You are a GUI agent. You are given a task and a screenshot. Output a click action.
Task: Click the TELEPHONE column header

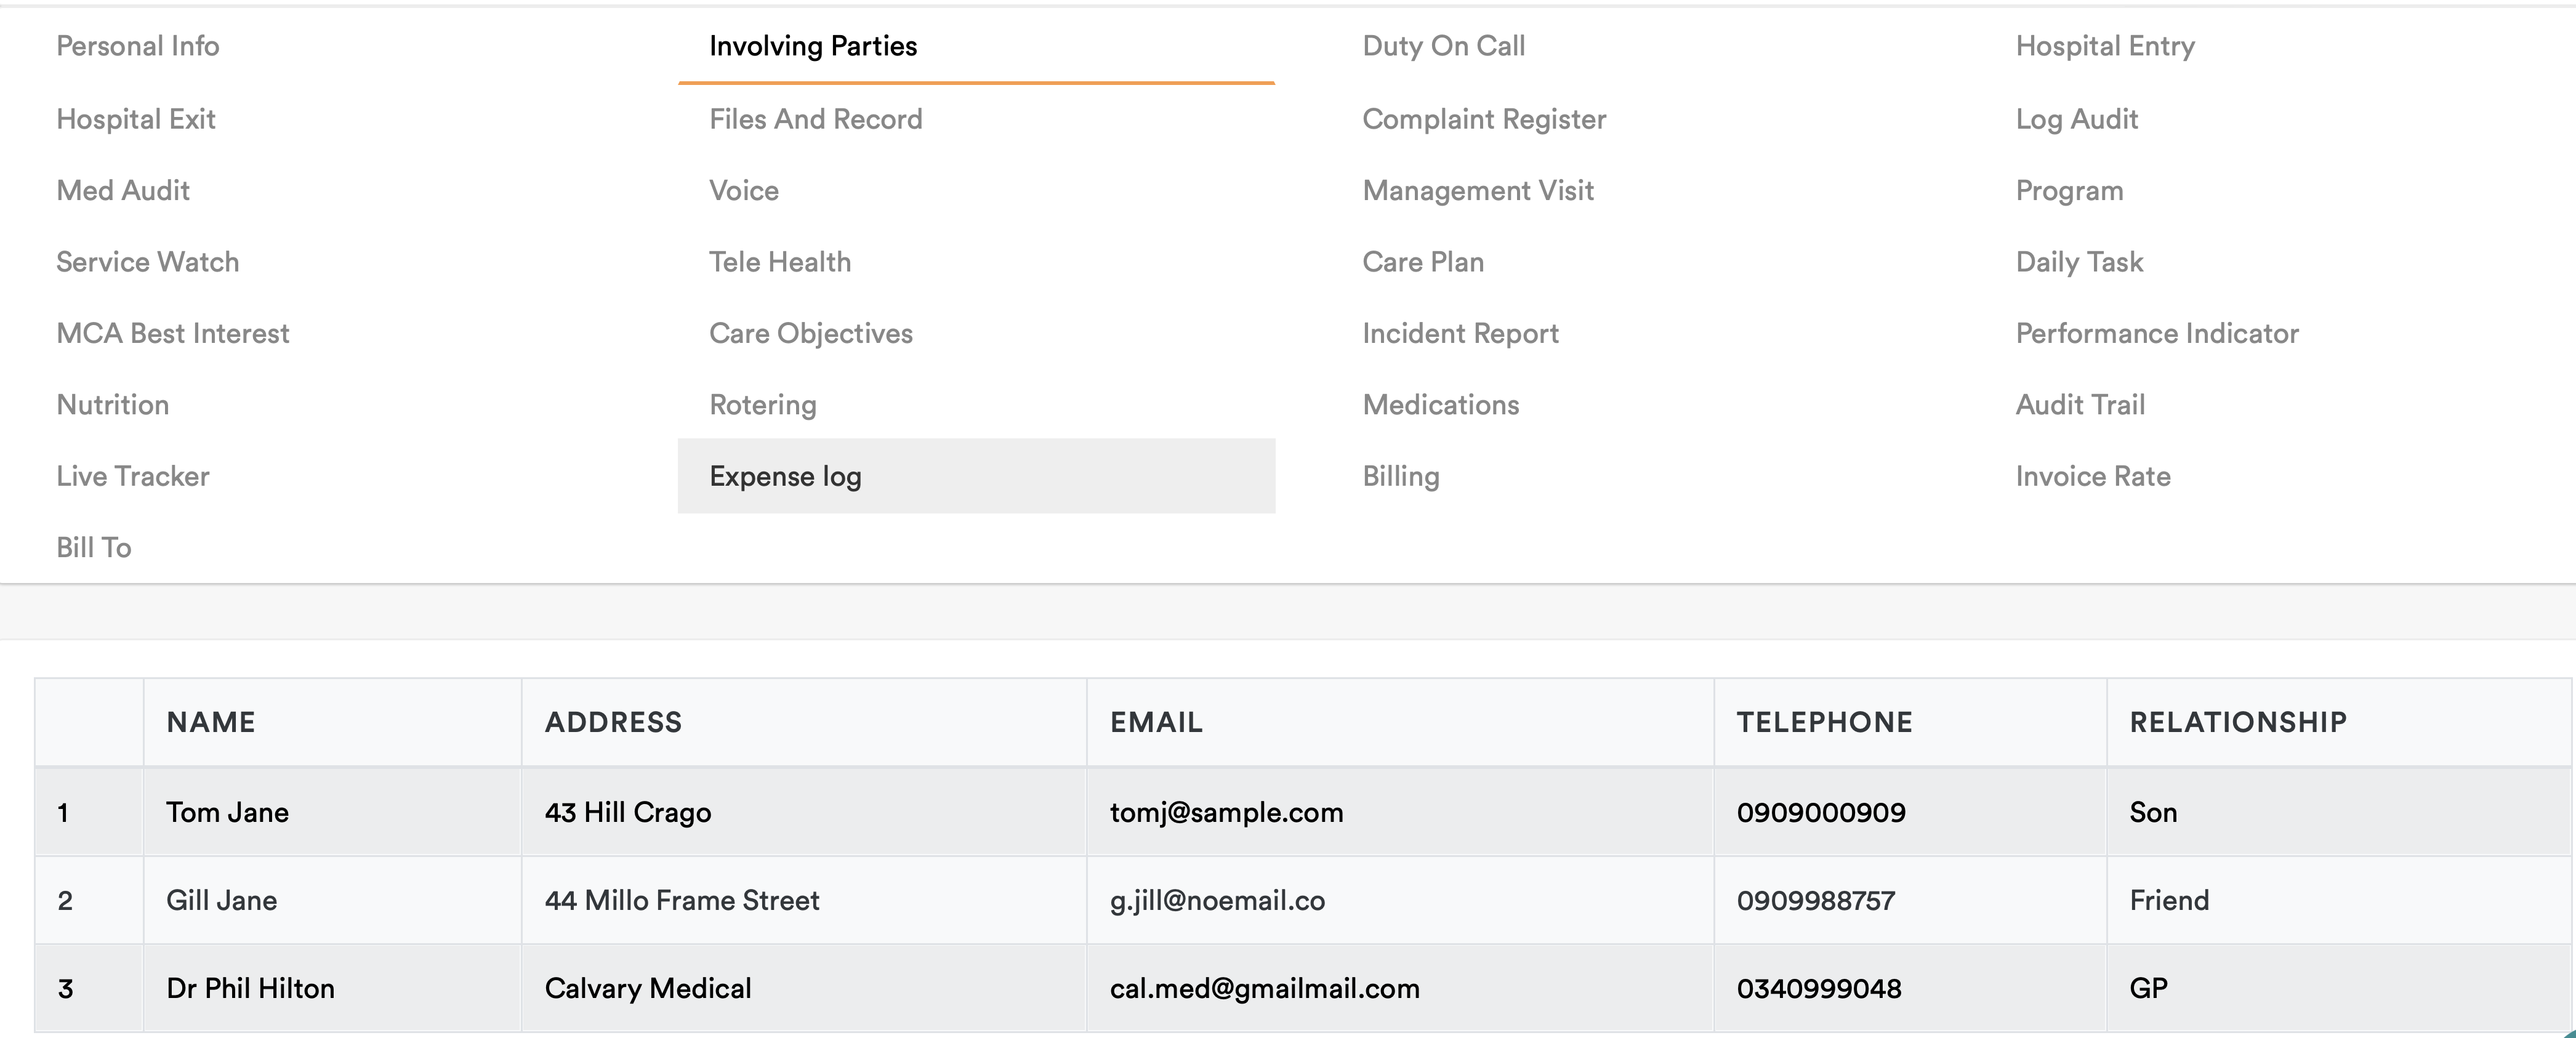point(1823,722)
